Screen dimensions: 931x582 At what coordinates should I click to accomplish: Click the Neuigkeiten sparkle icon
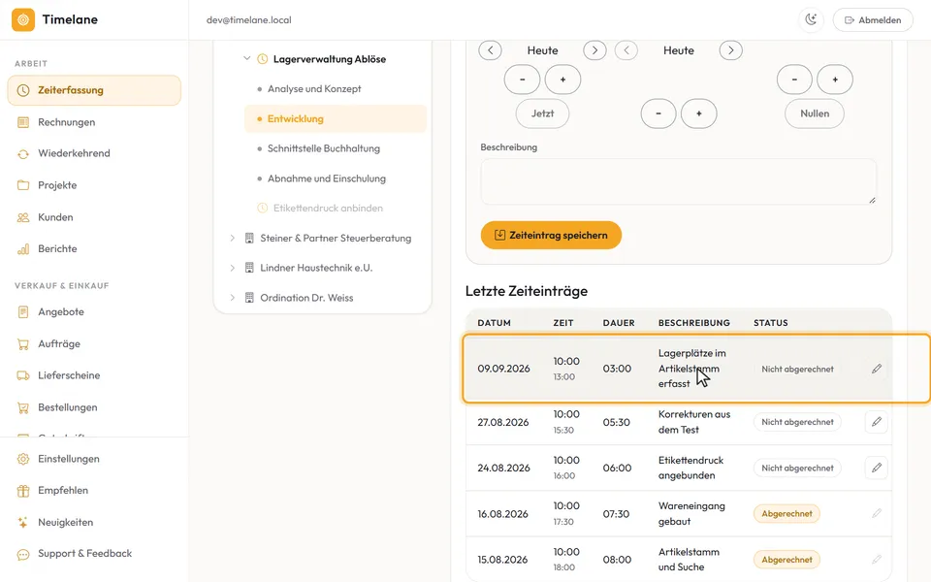23,523
